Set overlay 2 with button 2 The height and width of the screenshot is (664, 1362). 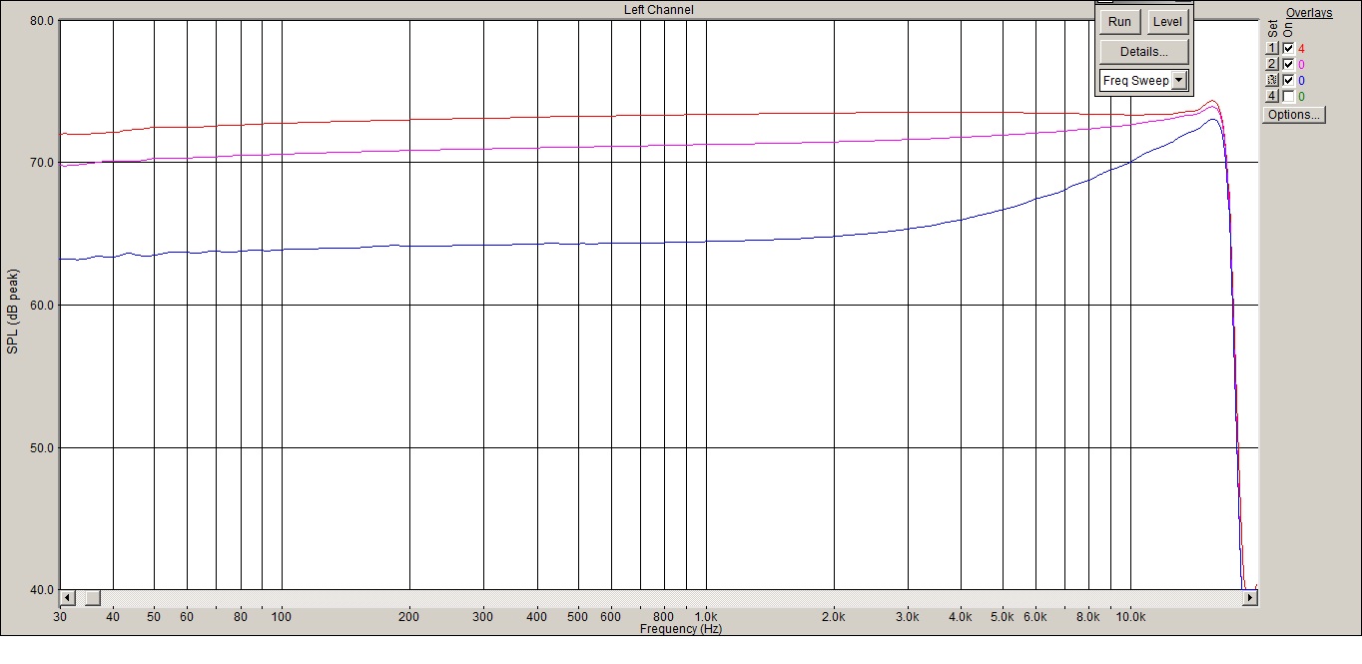tap(1272, 64)
